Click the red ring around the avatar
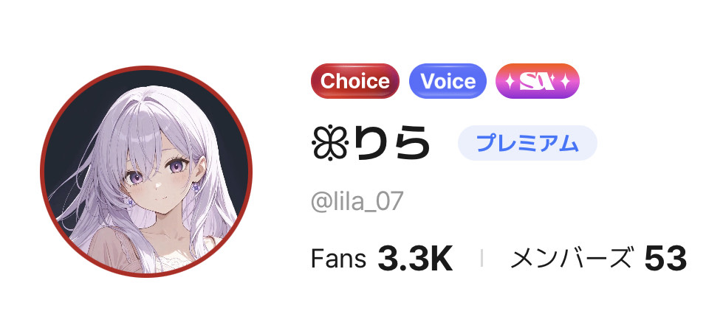 tap(146, 67)
